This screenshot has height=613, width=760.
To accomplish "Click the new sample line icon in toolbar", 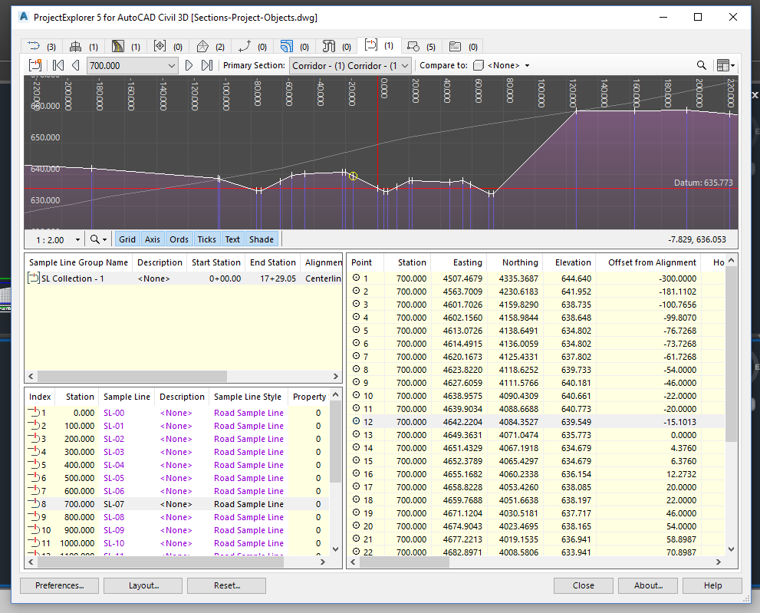I will pos(35,65).
